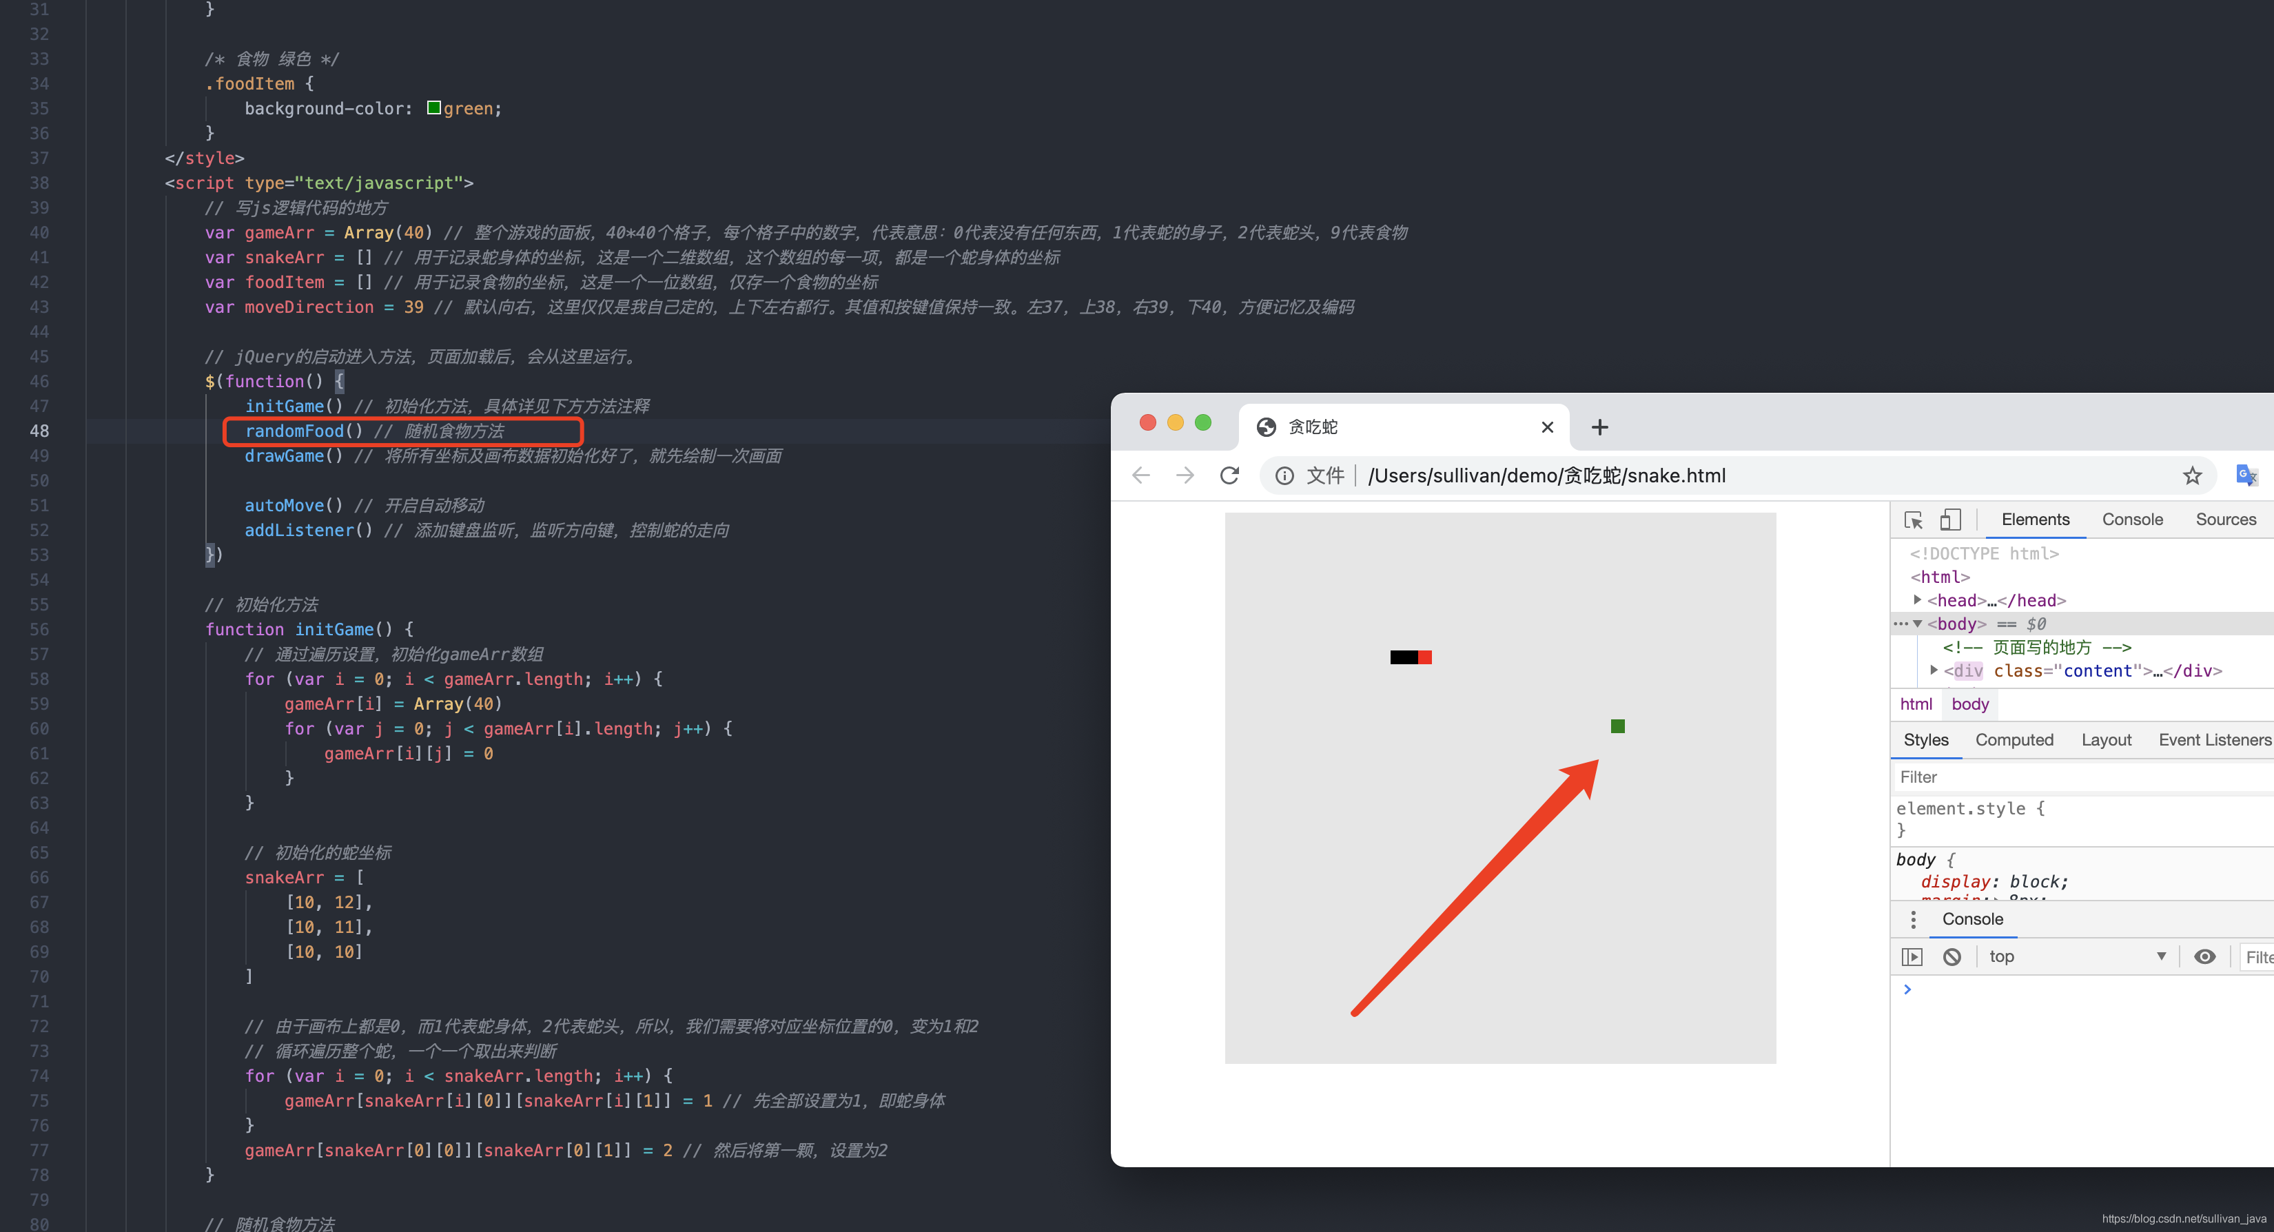The height and width of the screenshot is (1232, 2274).
Task: Click the html element node
Action: click(1939, 577)
